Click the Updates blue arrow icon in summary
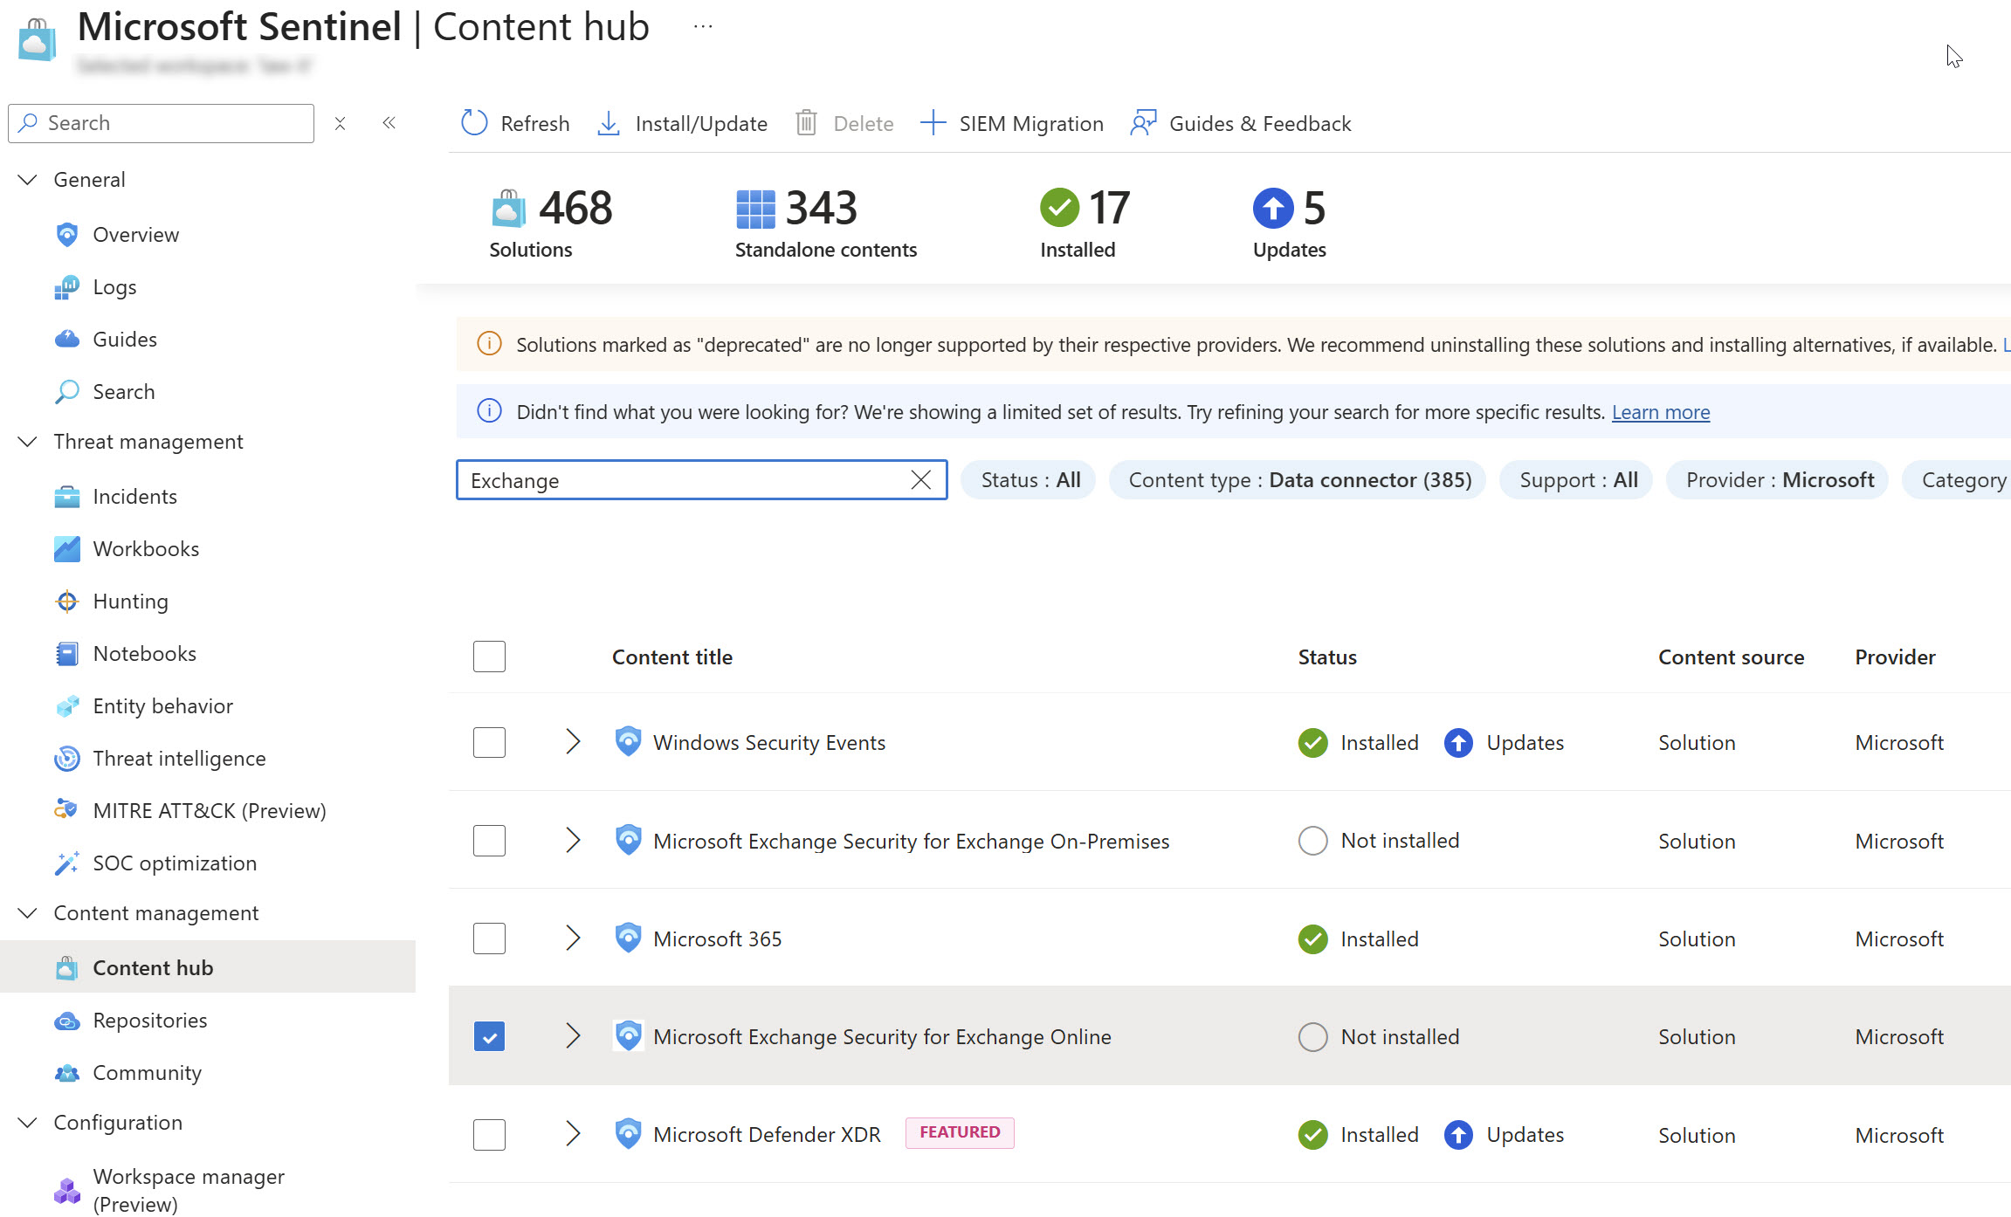The image size is (2011, 1217). click(x=1273, y=208)
